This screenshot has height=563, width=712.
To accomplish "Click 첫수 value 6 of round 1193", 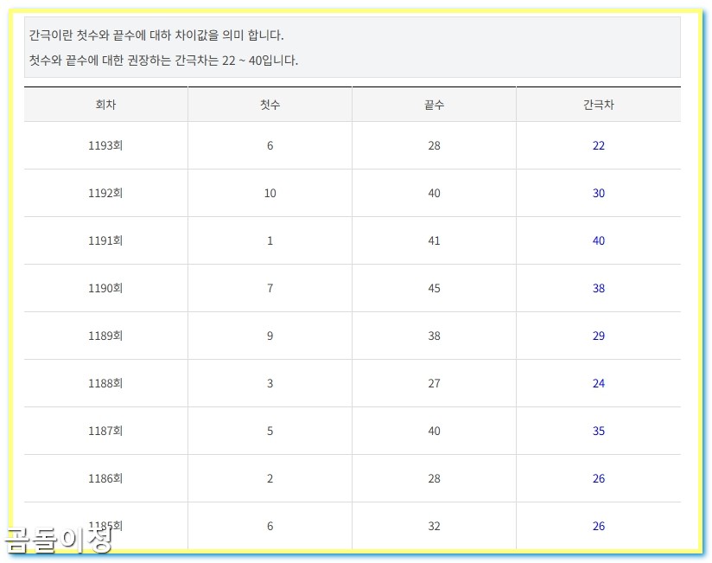I will pos(270,145).
